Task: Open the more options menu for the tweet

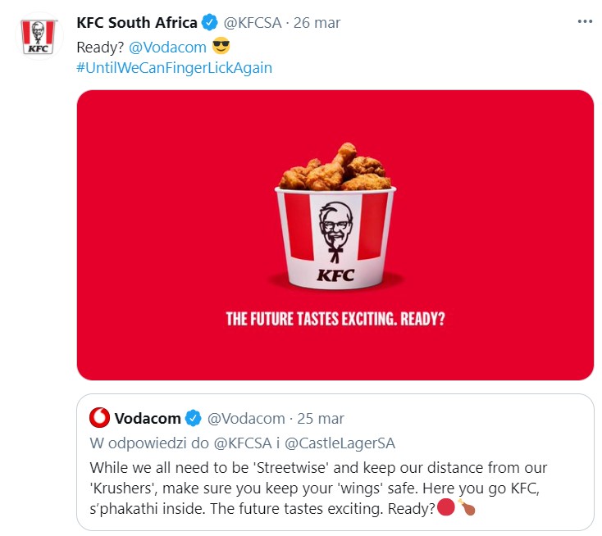Action: click(x=583, y=20)
